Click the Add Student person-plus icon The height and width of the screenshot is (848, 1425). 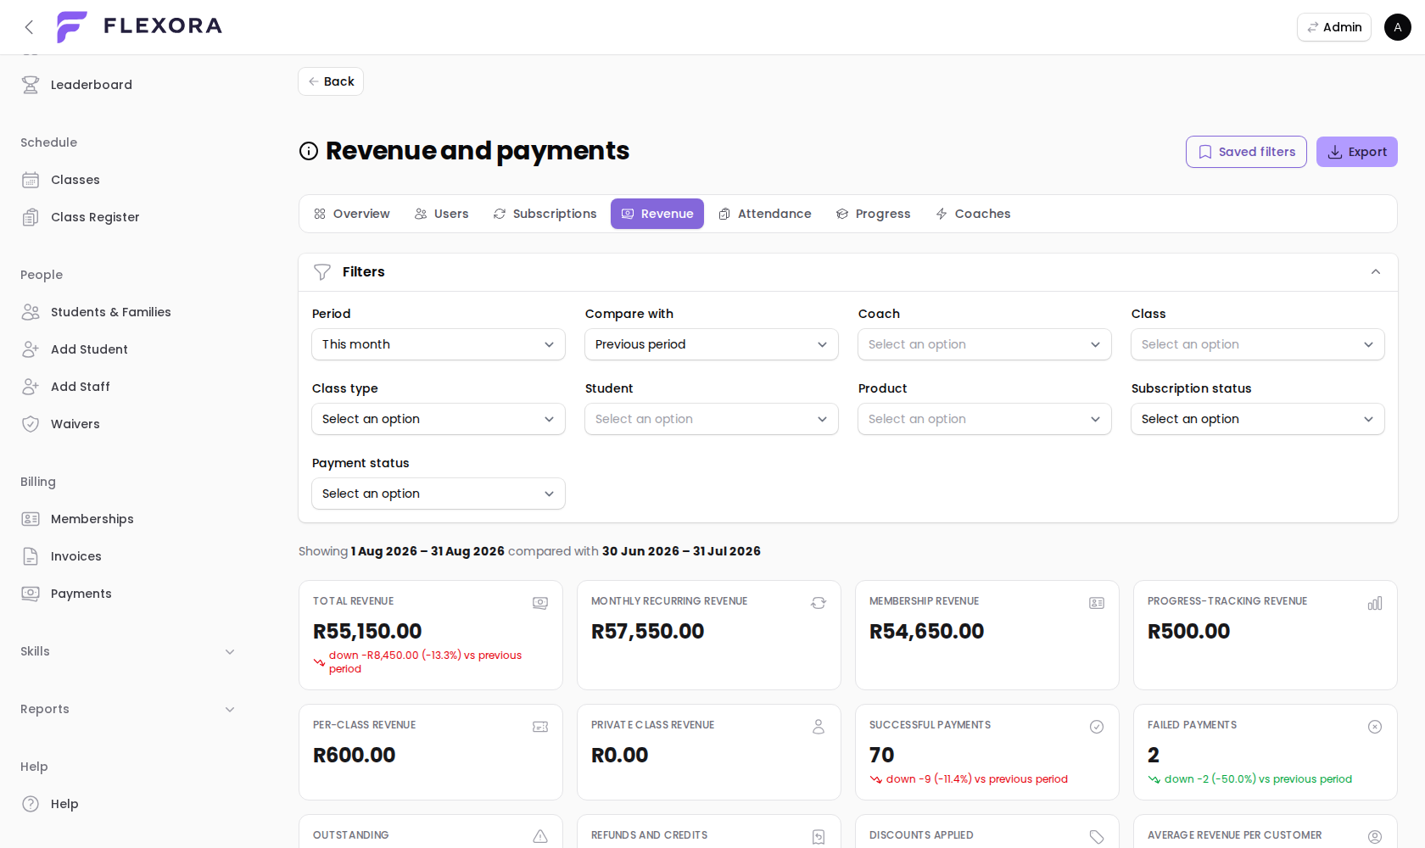[x=31, y=349]
